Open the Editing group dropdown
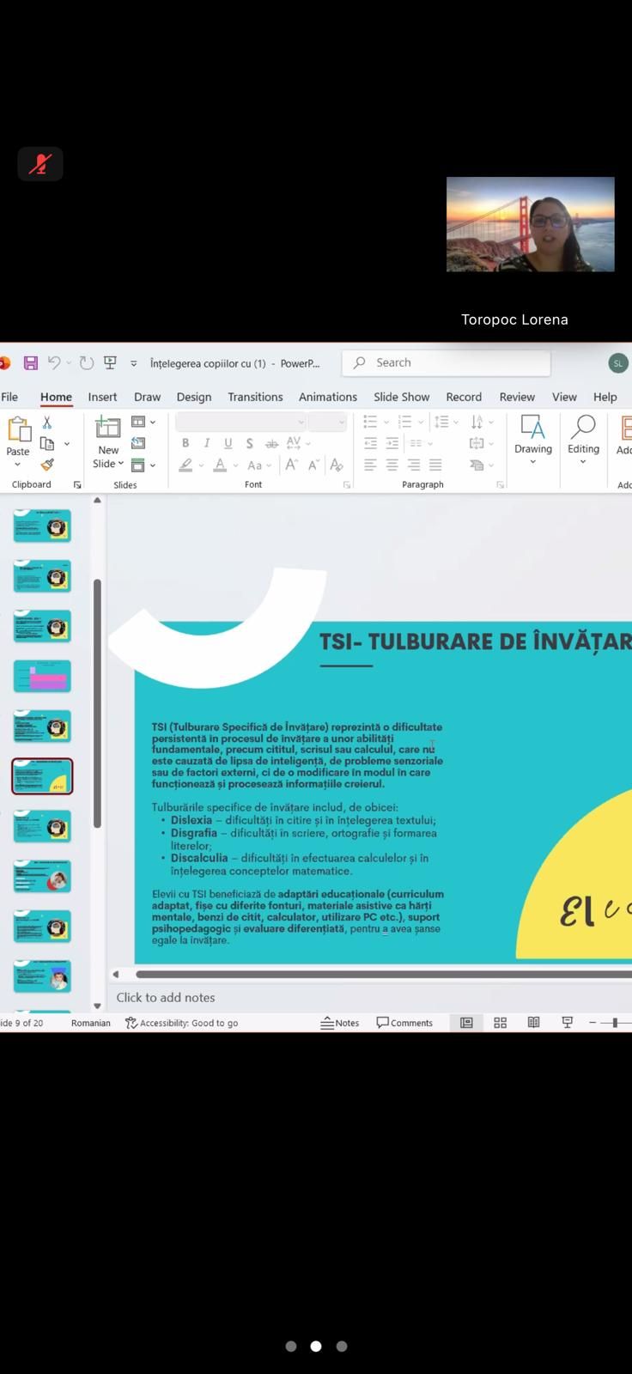The height and width of the screenshot is (1374, 632). point(583,462)
